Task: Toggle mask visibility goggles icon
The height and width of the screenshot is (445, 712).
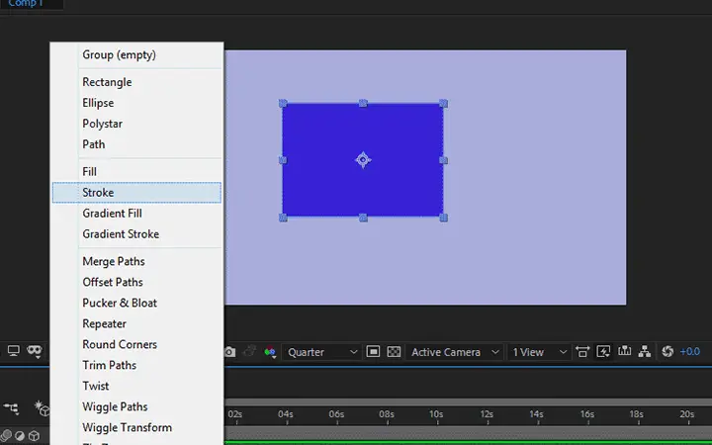Action: pos(35,350)
